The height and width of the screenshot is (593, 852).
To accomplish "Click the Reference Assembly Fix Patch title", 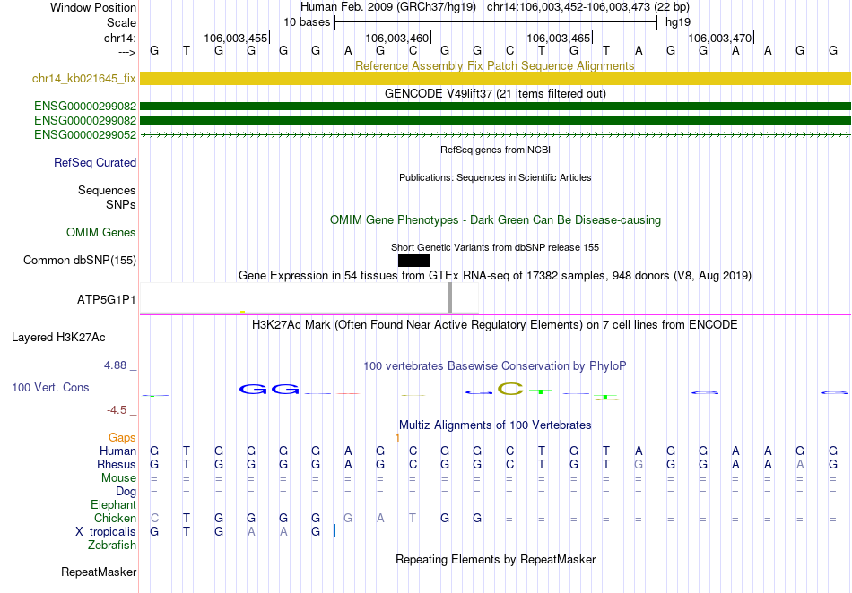I will (x=494, y=65).
